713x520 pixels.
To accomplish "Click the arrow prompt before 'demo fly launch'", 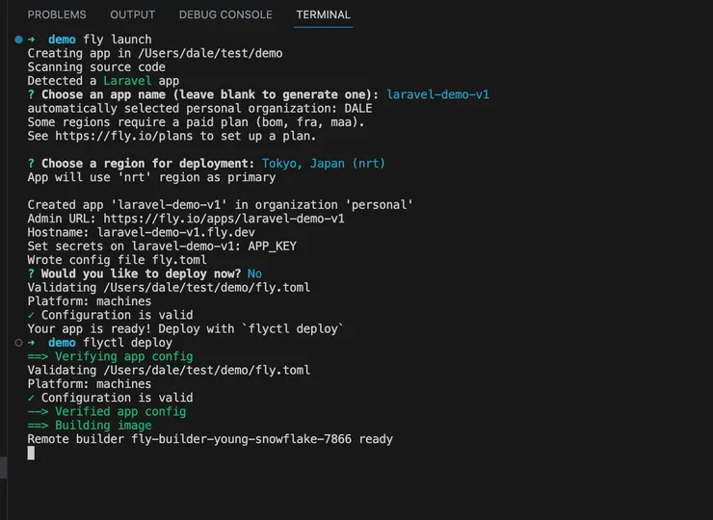I will tap(32, 39).
